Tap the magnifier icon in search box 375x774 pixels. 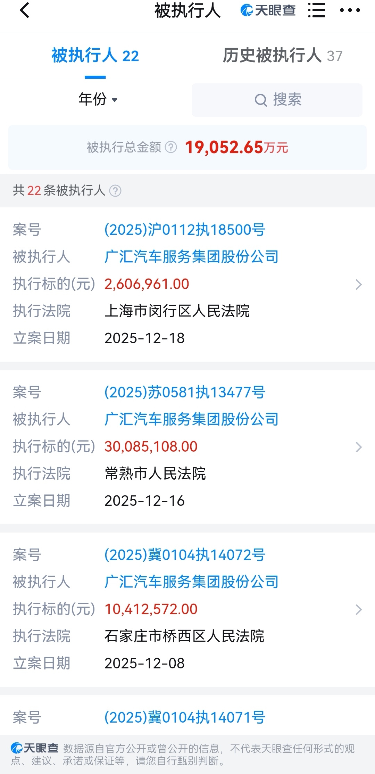261,100
